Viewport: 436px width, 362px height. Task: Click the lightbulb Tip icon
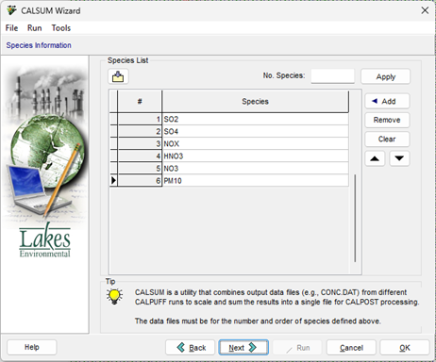coord(114,296)
